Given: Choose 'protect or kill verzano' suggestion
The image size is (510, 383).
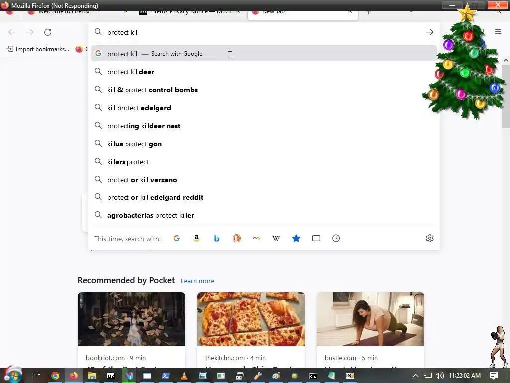Looking at the screenshot, I should pos(264,180).
